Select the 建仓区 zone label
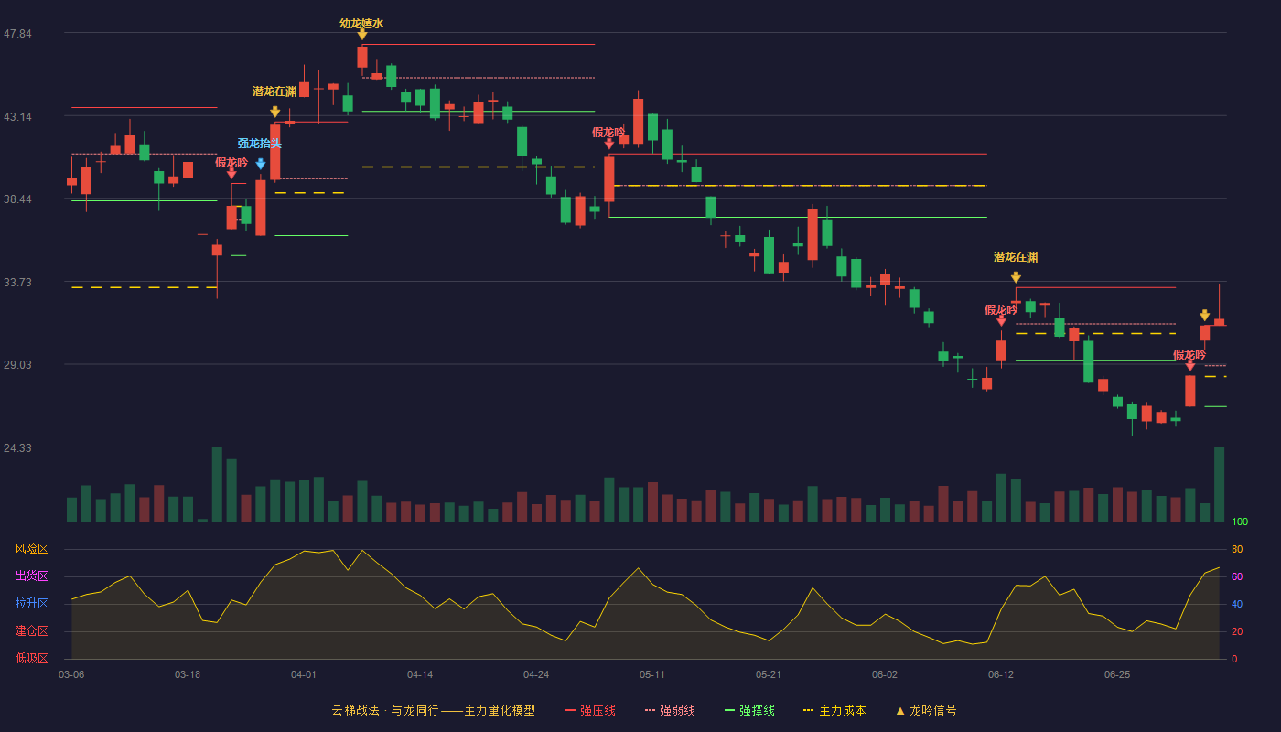Image resolution: width=1281 pixels, height=732 pixels. [31, 631]
